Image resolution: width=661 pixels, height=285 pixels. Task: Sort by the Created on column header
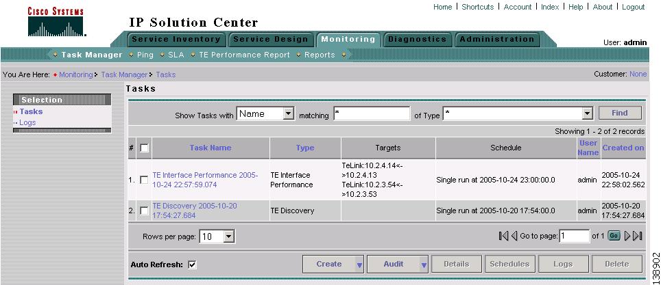click(x=623, y=148)
